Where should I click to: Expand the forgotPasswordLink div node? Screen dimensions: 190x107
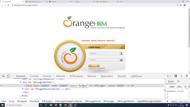pyautogui.click(x=23, y=89)
